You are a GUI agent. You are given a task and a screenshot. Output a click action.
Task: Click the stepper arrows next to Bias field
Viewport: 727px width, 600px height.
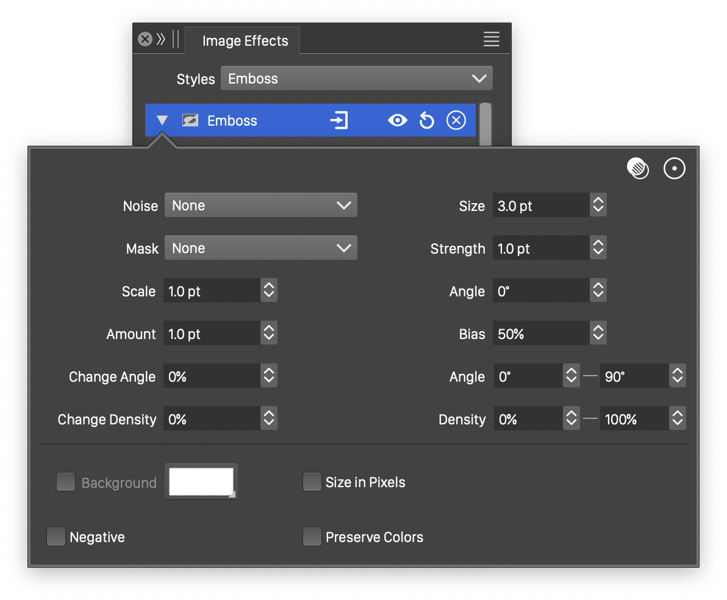(x=598, y=334)
